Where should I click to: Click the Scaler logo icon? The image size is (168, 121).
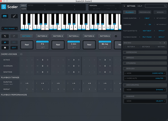[x=4, y=7]
